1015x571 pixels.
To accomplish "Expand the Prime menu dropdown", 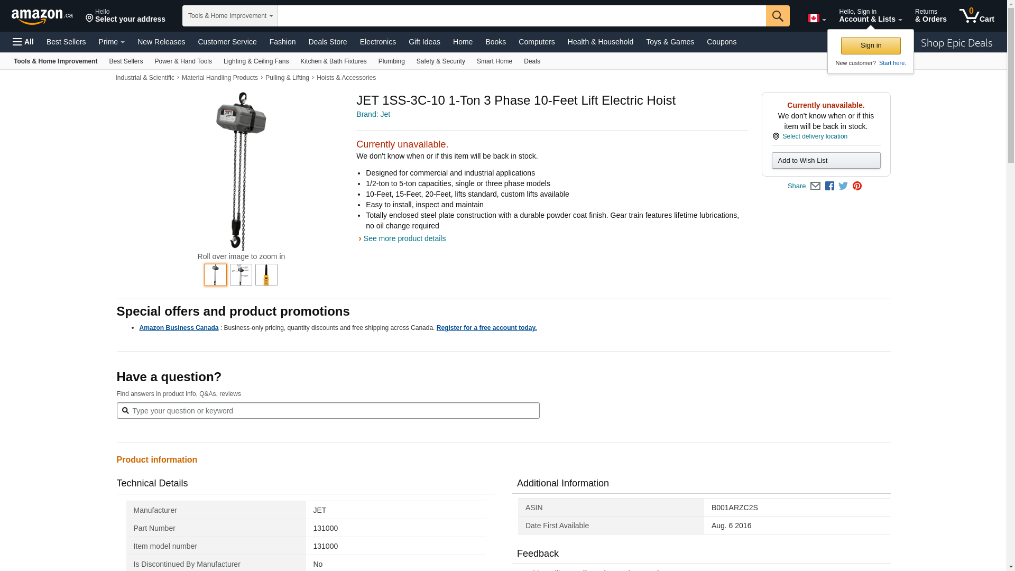I will click(112, 42).
